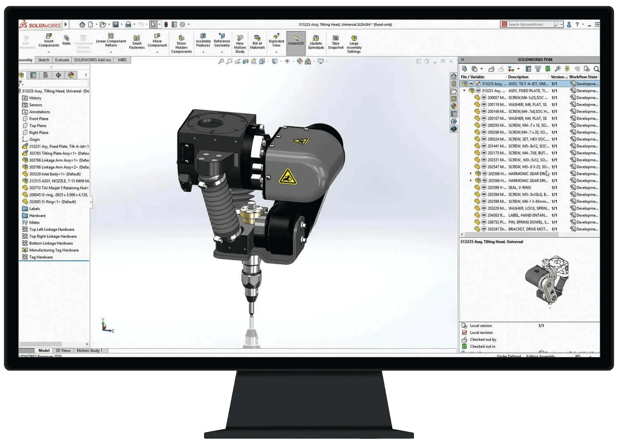The width and height of the screenshot is (621, 443).
Task: Toggle the Local revision checkbox
Action: 464,333
